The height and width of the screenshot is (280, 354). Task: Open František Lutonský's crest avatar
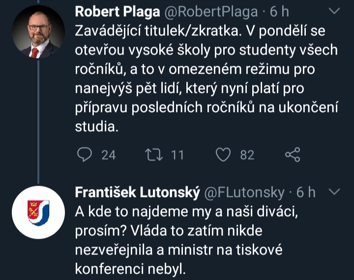[38, 212]
